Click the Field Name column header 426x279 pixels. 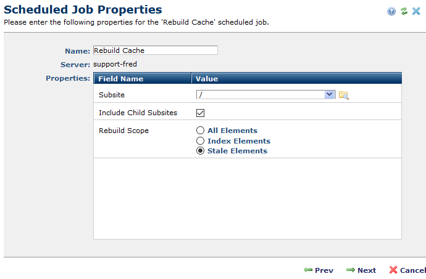pos(121,79)
